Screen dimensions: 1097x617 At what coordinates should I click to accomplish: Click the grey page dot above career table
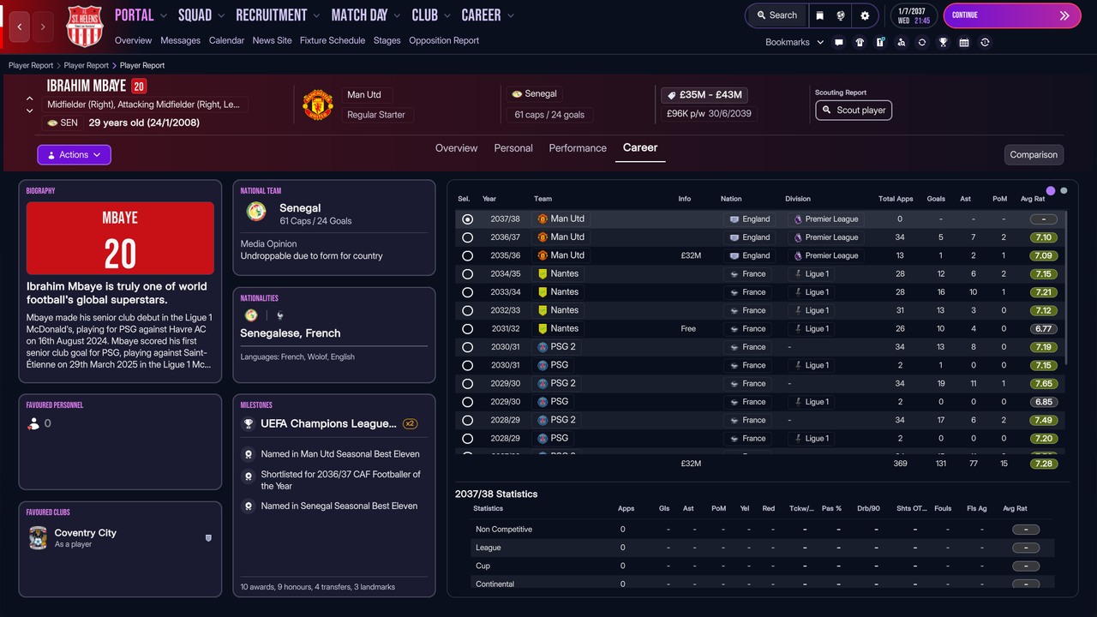[1064, 190]
